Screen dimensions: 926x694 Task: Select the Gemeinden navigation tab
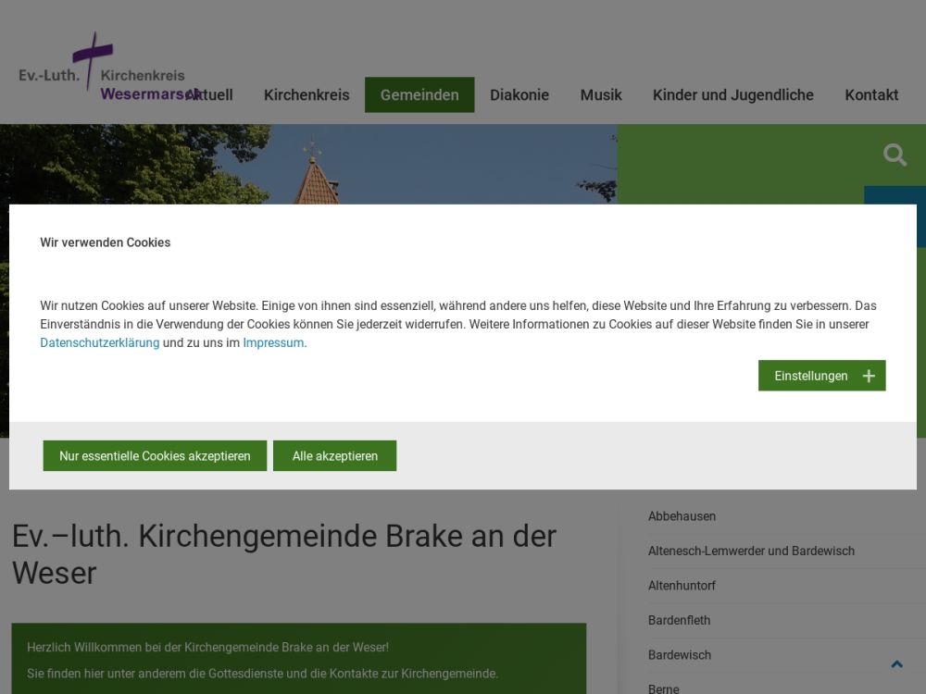419,95
